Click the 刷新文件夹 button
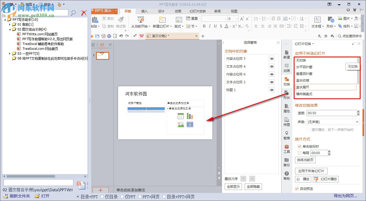Image resolution: width=366 pixels, height=201 pixels. click(x=17, y=196)
